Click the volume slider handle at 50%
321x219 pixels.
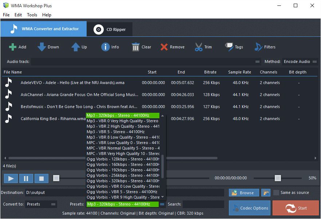(x=278, y=178)
